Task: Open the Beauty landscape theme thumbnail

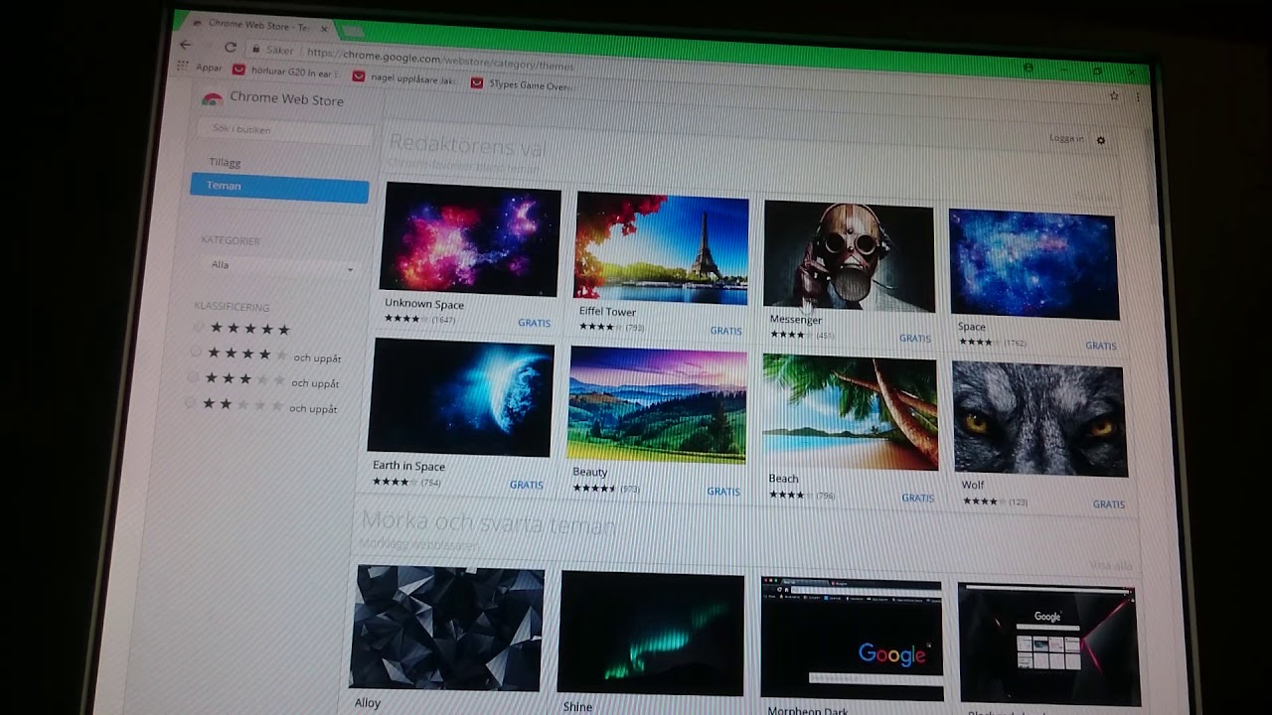Action: point(657,404)
